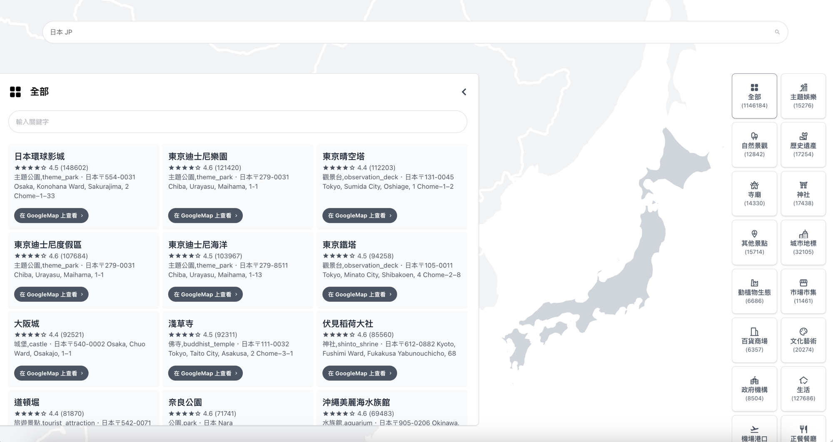Viewport: 833px width, 442px height.
Task: Click the (127686) count under 生活
Action: click(x=803, y=398)
